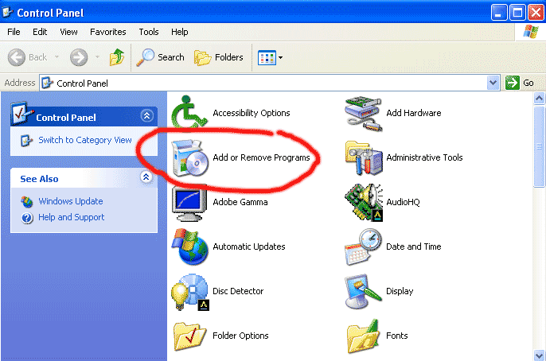Open the View menu

(68, 32)
